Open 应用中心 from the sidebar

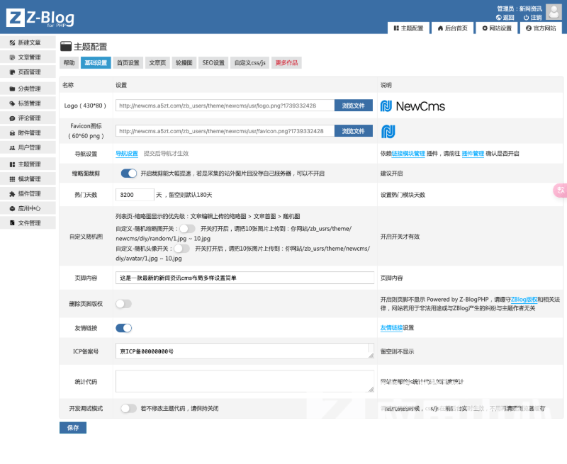pyautogui.click(x=28, y=208)
